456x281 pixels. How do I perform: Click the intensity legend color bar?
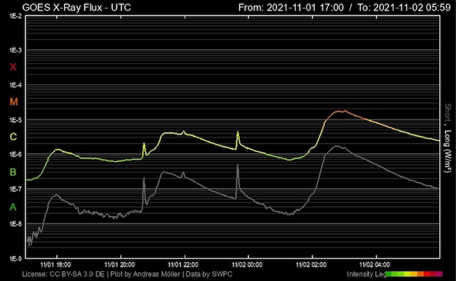click(x=414, y=274)
